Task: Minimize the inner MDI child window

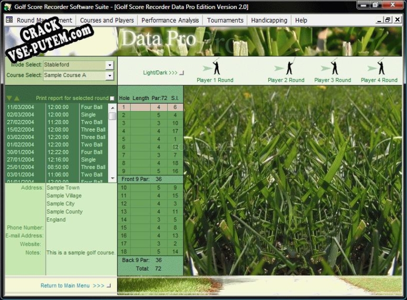Action: point(379,19)
